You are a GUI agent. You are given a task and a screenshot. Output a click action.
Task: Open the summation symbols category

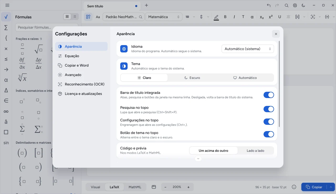(6, 28)
